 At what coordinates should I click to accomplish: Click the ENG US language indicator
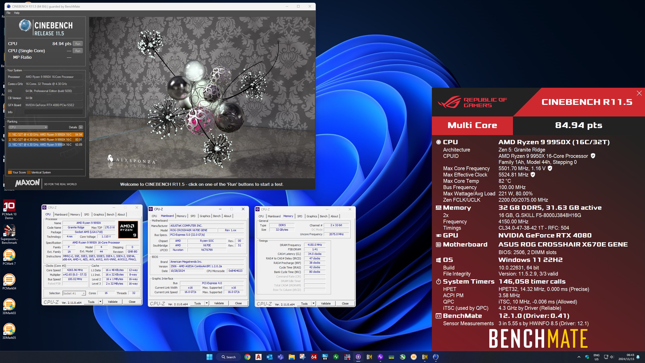point(597,357)
